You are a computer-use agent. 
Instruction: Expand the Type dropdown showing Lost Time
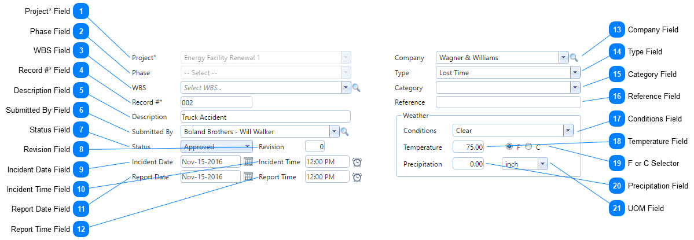point(574,73)
